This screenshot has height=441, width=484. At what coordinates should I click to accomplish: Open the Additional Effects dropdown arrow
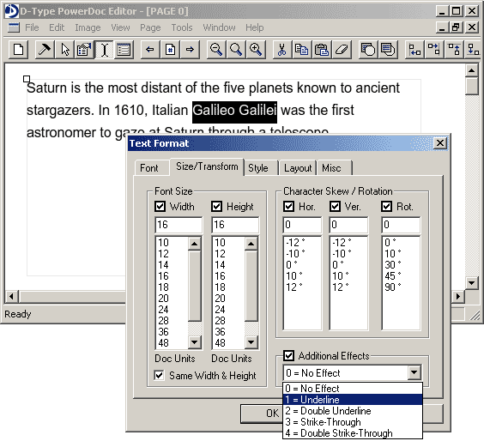coord(414,373)
